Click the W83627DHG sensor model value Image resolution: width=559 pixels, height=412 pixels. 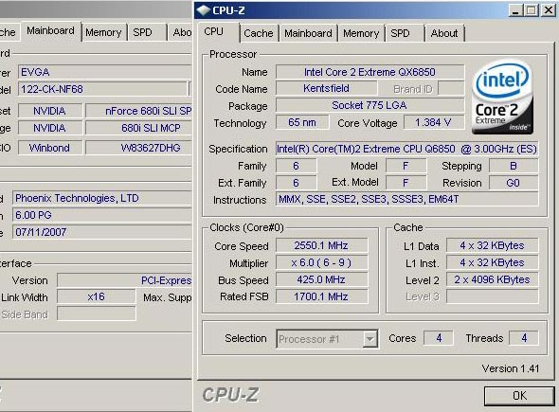[139, 148]
